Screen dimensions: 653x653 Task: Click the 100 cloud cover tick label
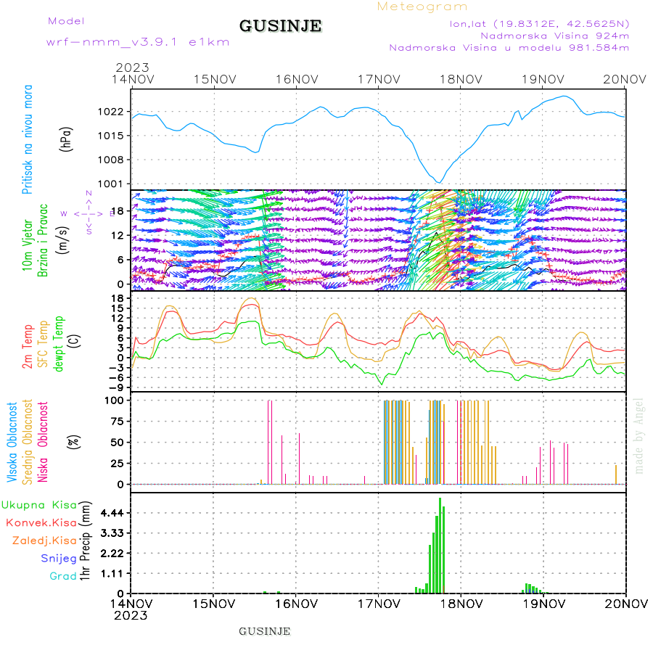tap(114, 401)
